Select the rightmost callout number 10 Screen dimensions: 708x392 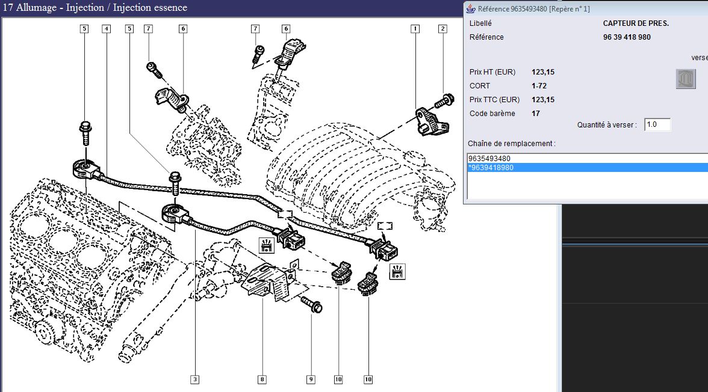point(368,379)
